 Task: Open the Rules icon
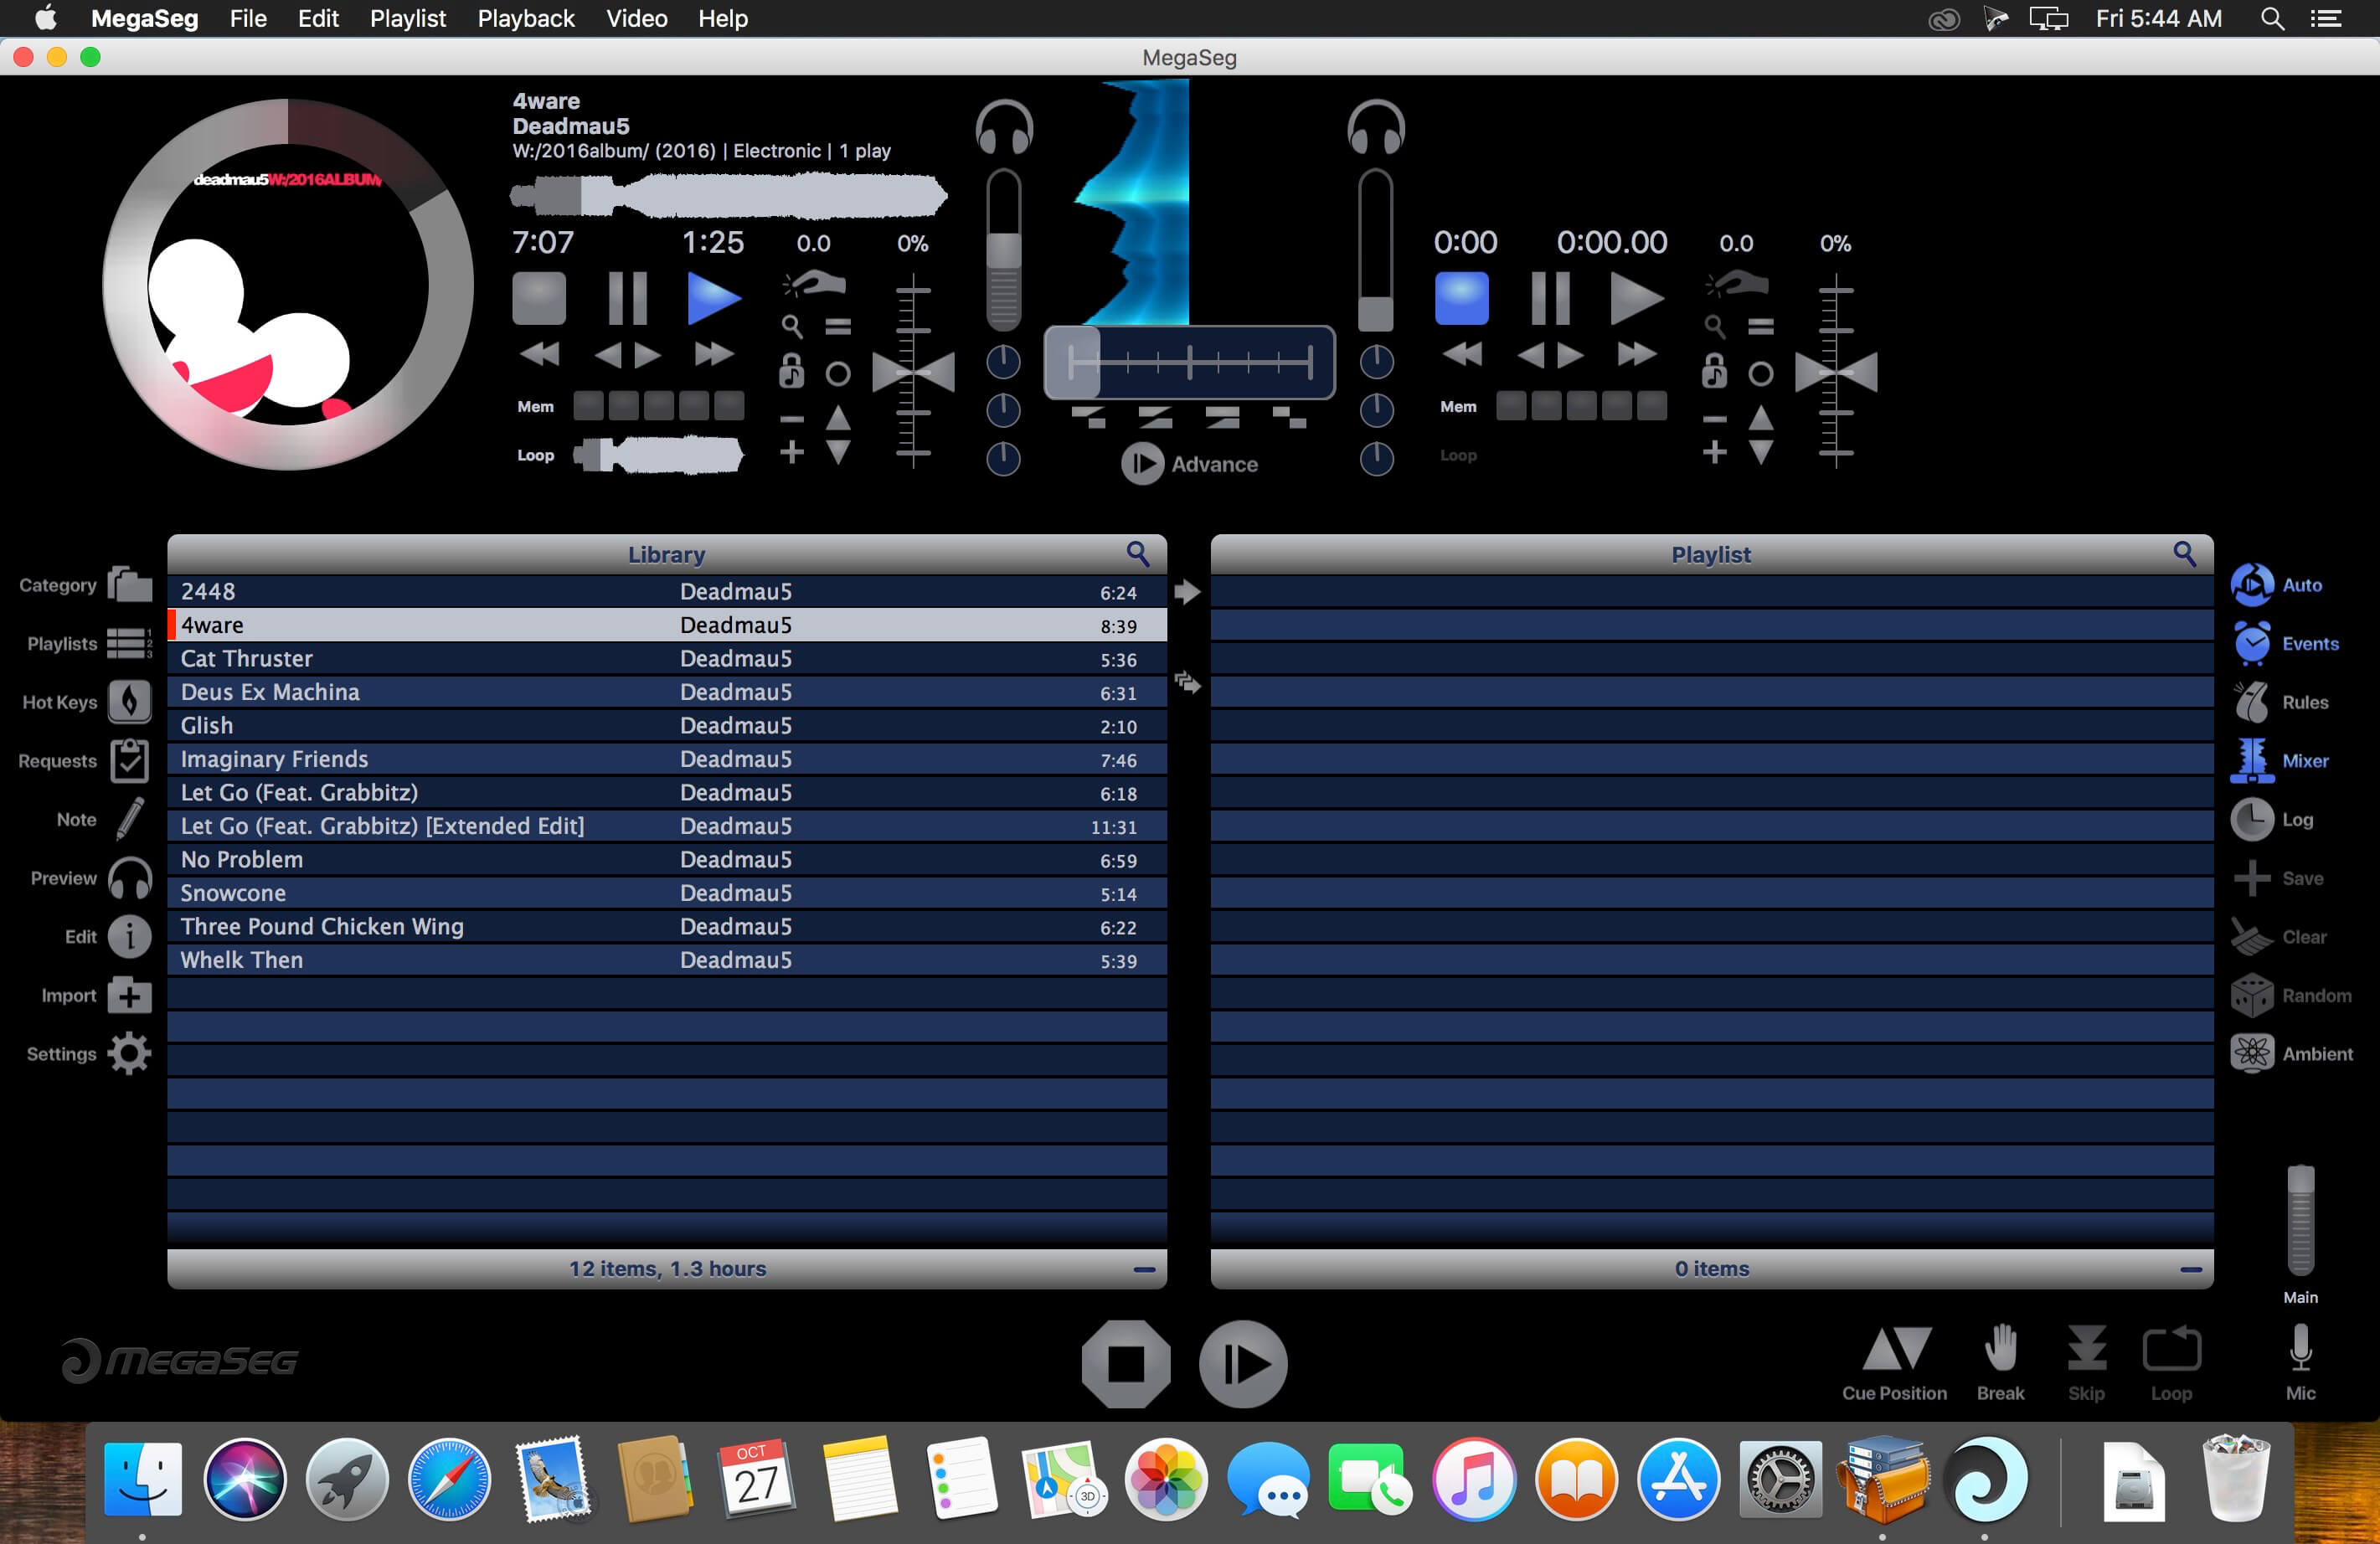(x=2252, y=702)
